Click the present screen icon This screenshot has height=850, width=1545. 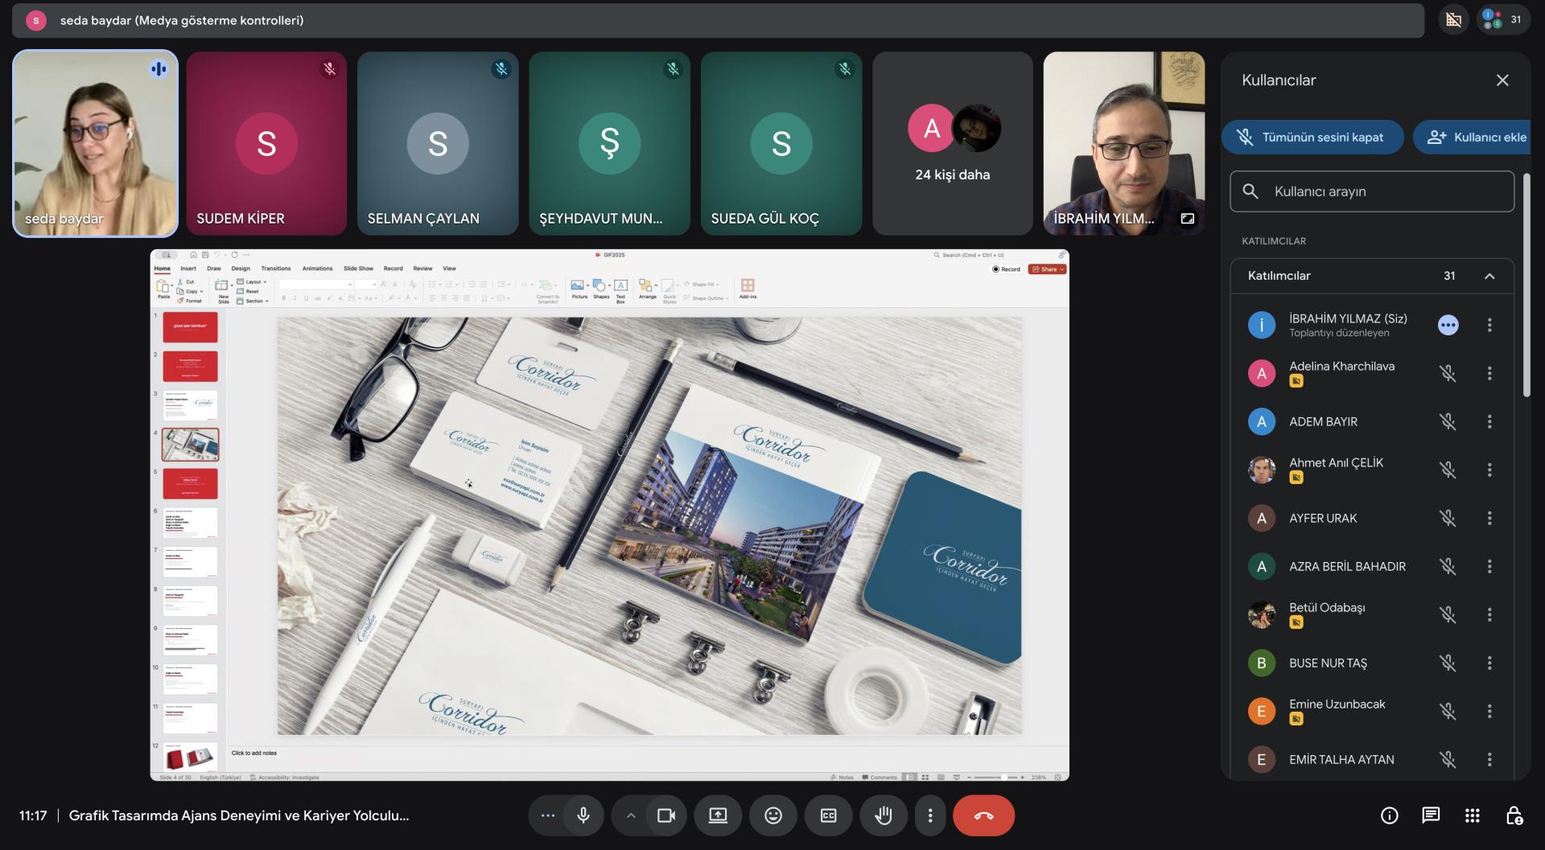718,815
